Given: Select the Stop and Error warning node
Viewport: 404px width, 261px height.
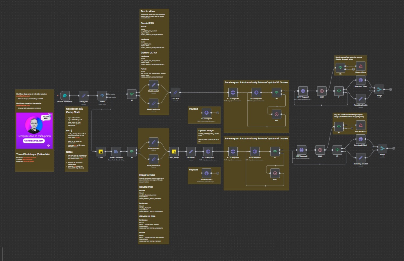Looking at the screenshot, I should 360,66.
